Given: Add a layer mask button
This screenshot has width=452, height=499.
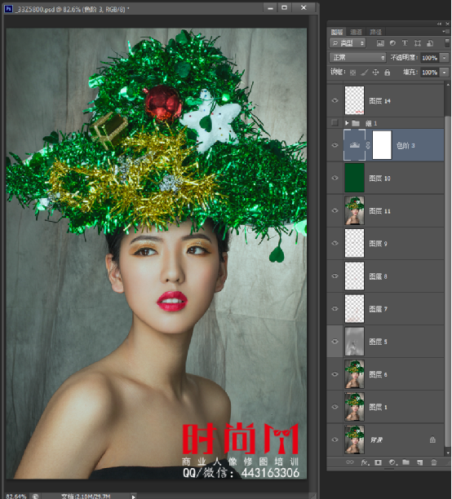Looking at the screenshot, I should [378, 462].
